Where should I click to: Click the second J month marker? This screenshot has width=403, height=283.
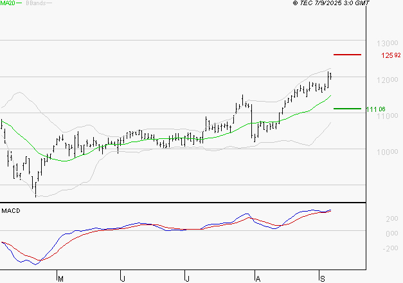click(x=188, y=279)
